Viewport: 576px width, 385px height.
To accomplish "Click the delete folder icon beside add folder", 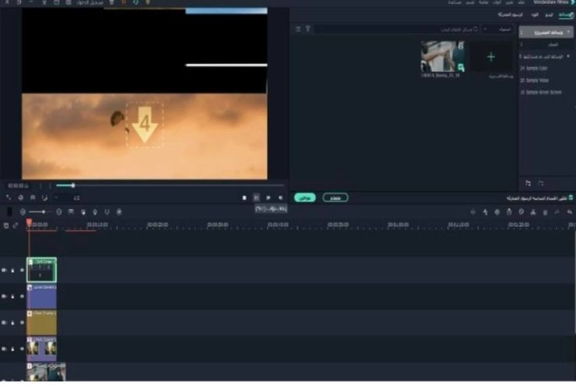I will point(541,183).
